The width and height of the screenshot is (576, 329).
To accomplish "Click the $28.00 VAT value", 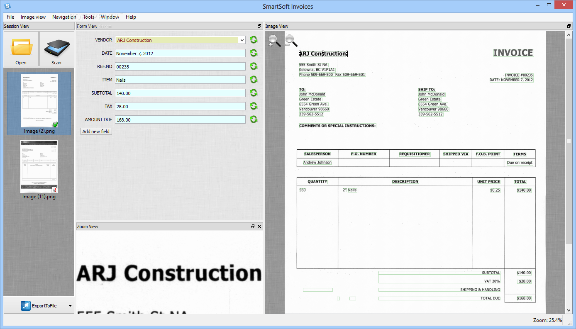I will click(x=524, y=281).
